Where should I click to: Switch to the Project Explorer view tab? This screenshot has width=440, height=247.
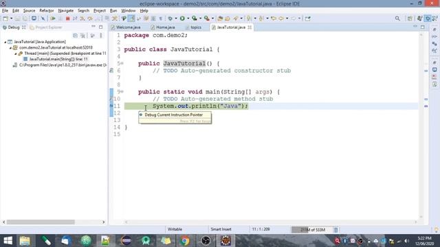46,27
